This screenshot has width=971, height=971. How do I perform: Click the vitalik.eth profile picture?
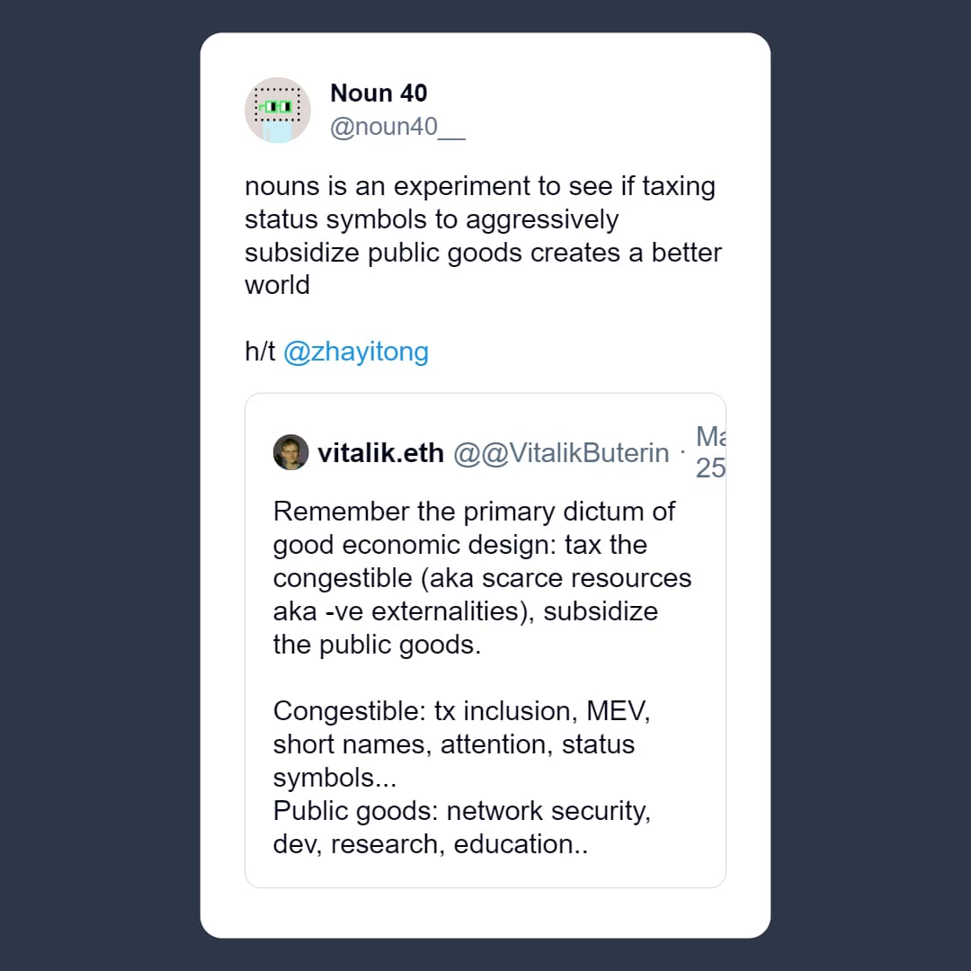(x=290, y=452)
